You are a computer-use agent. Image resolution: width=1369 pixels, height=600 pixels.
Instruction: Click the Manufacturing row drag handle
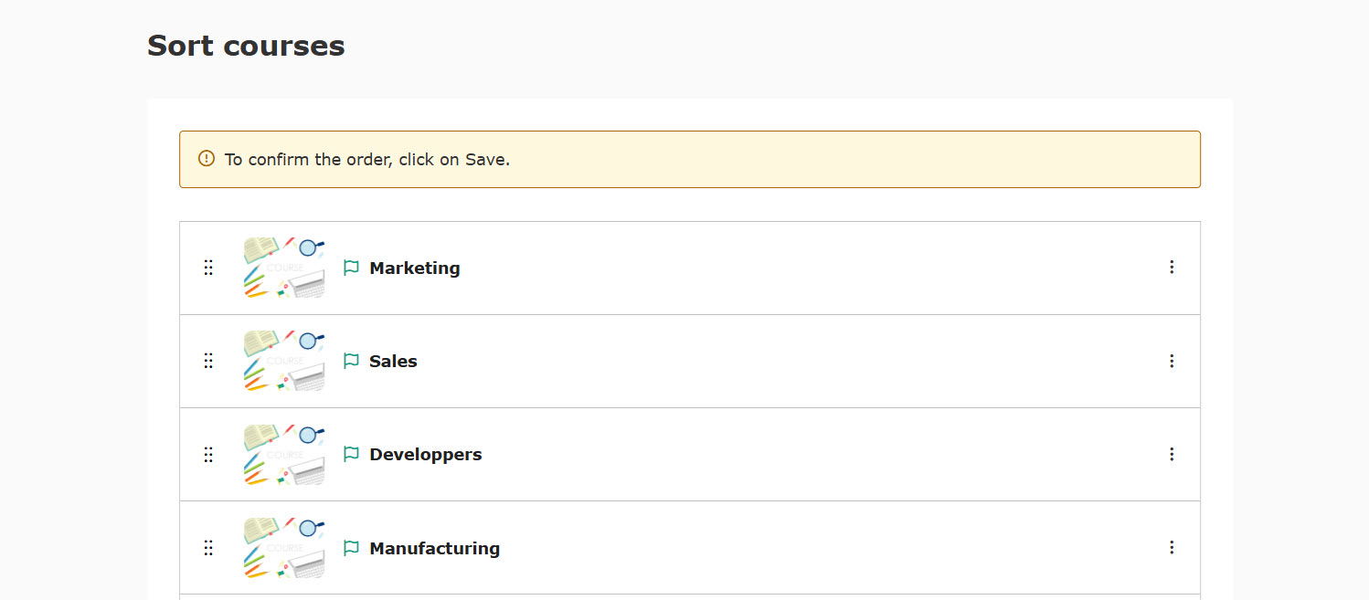coord(208,548)
